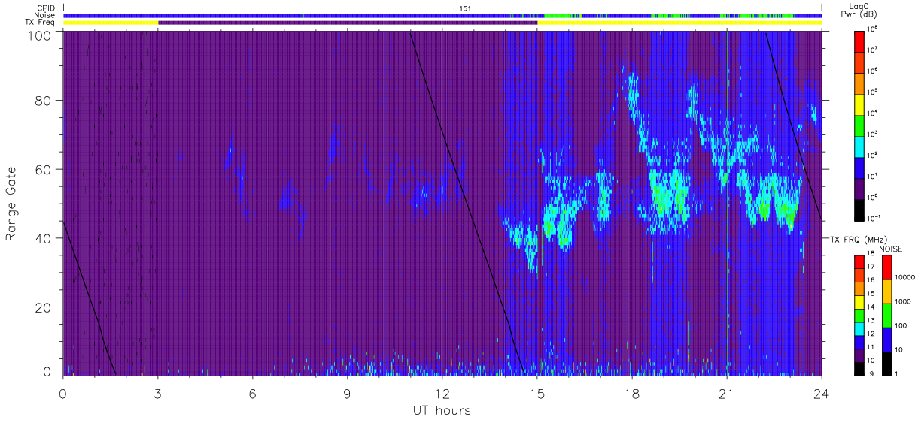The height and width of the screenshot is (426, 924).
Task: Click tick label '18' on the UT hours axis
Action: point(632,393)
